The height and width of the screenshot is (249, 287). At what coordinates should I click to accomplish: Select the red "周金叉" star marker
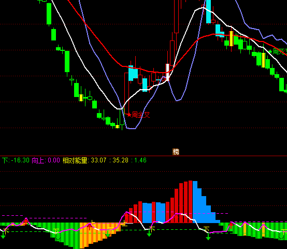pos(138,115)
